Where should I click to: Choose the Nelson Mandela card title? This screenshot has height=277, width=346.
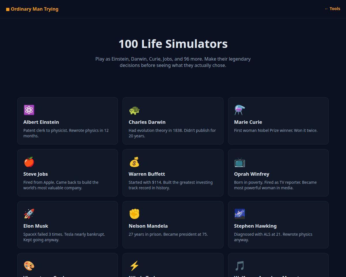tap(148, 226)
